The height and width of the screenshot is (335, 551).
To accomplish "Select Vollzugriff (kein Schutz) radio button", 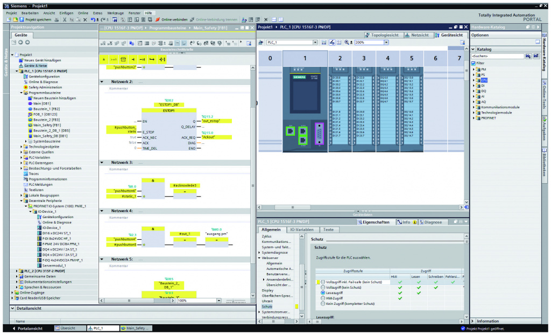I will coord(323,288).
